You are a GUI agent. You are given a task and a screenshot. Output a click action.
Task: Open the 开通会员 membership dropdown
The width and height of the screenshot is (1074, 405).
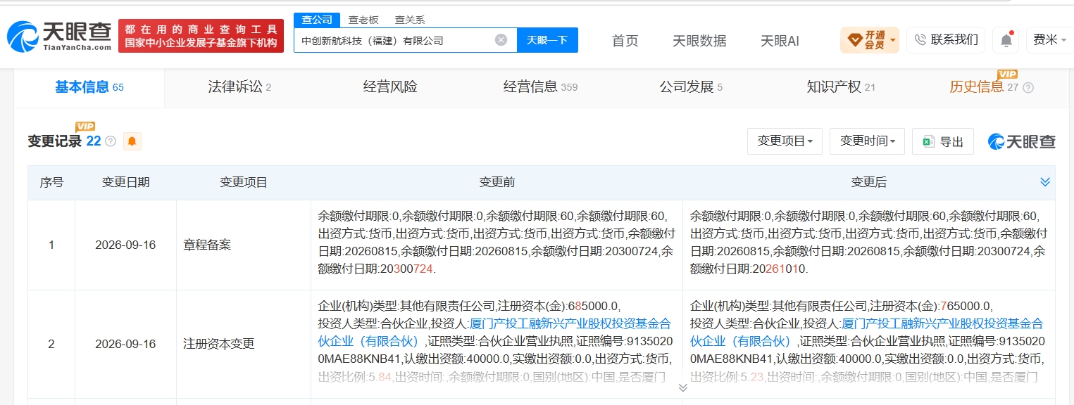[x=869, y=40]
